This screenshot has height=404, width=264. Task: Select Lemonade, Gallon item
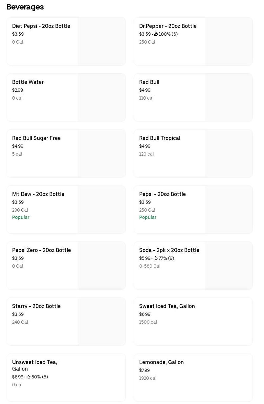point(161,362)
